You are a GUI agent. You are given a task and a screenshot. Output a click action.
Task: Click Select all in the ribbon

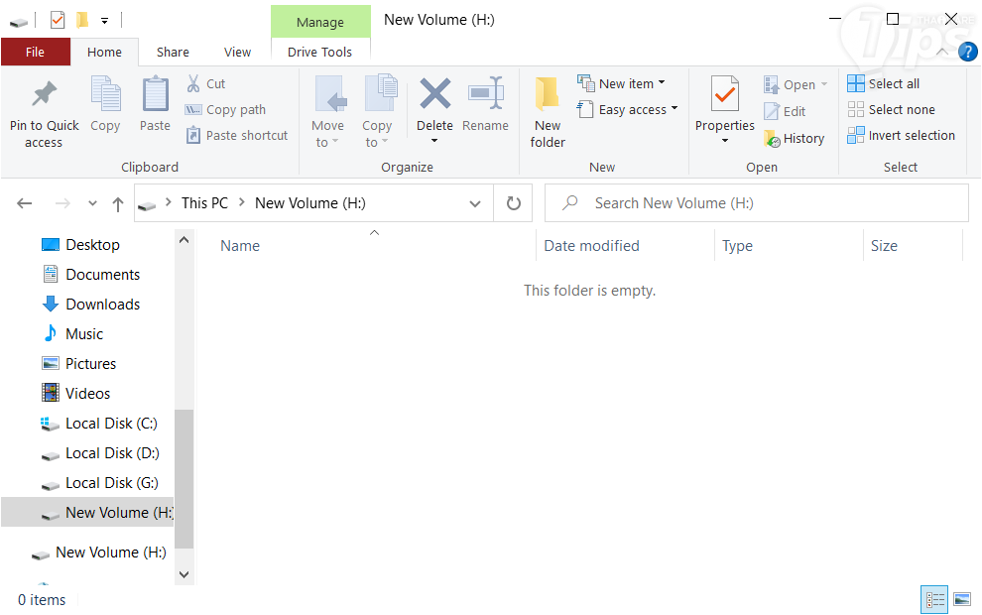point(884,83)
